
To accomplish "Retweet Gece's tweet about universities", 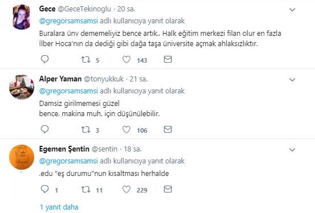I will [x=86, y=59].
